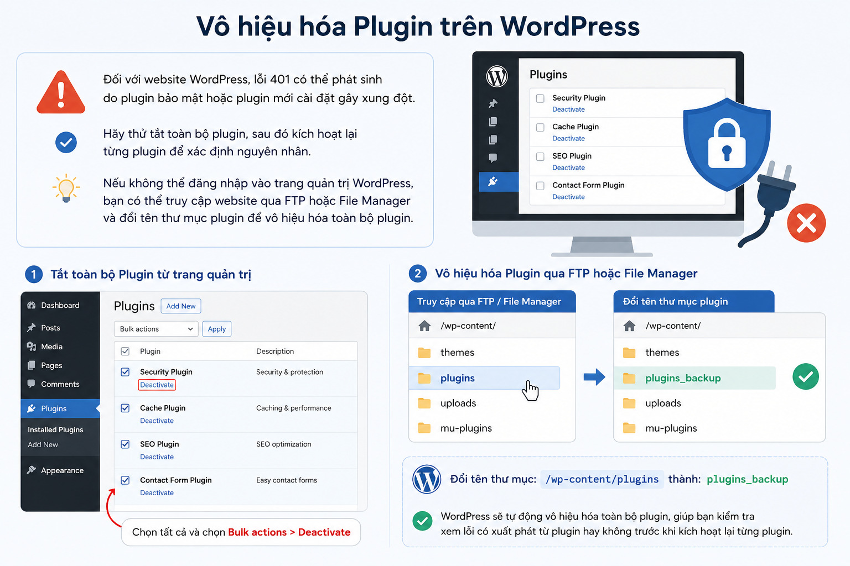Open Installed Plugins submenu entry
This screenshot has height=566, width=850.
coord(55,429)
